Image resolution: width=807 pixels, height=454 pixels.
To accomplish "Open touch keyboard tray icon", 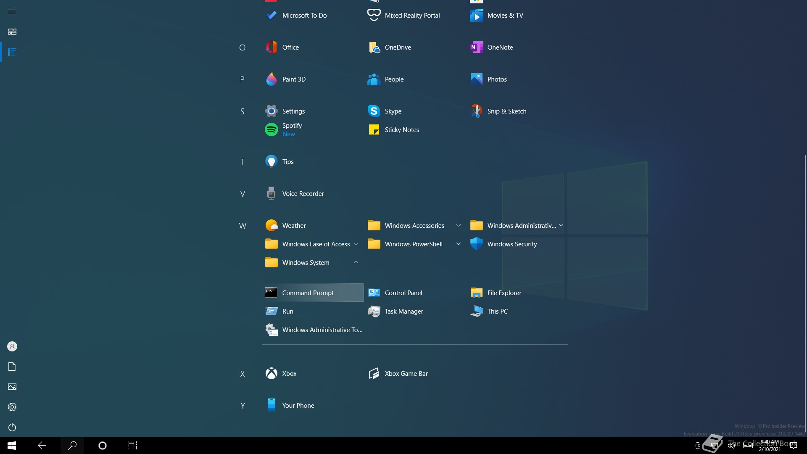I will tap(748, 446).
